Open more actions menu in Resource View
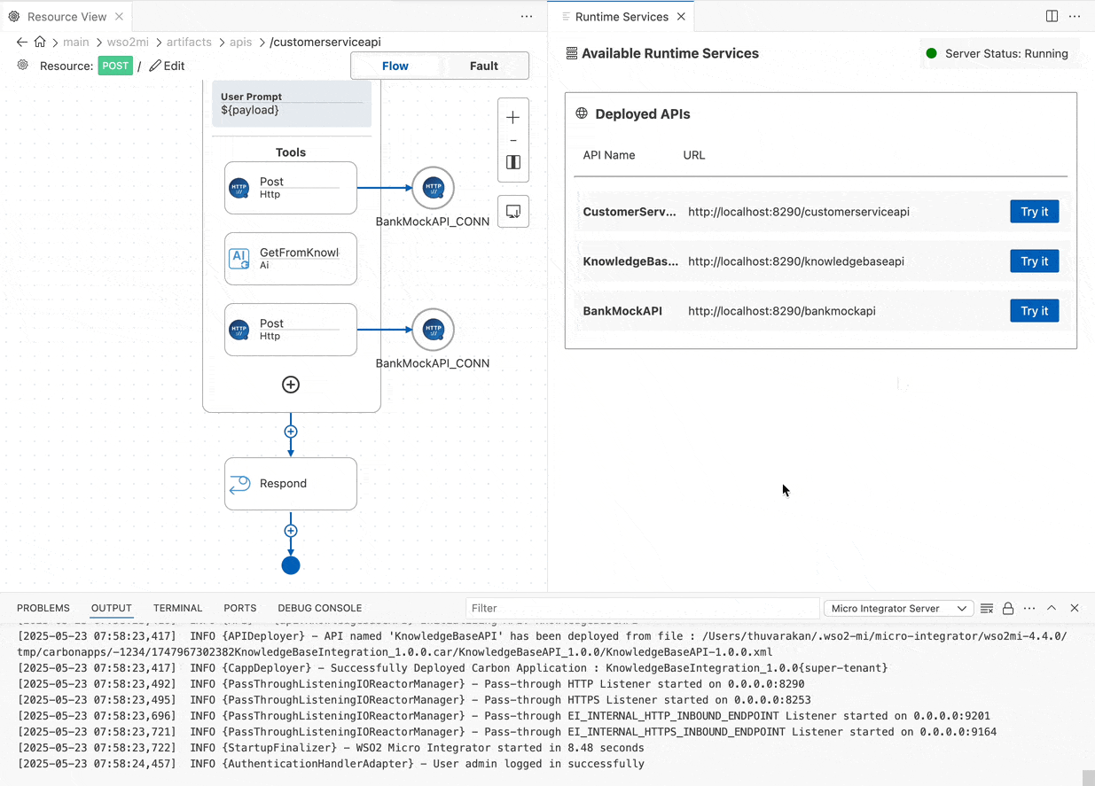Screen dimensions: 1095x786 coord(527,17)
